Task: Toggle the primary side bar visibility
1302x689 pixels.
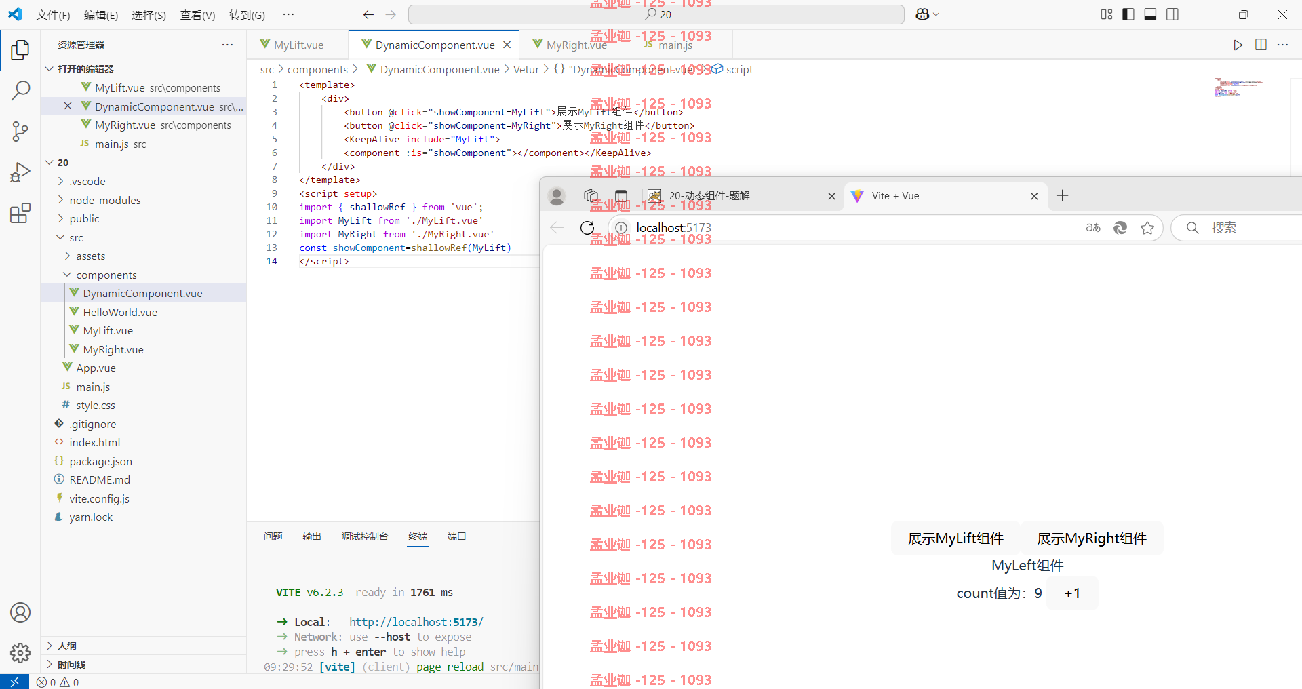Action: pyautogui.click(x=1128, y=14)
